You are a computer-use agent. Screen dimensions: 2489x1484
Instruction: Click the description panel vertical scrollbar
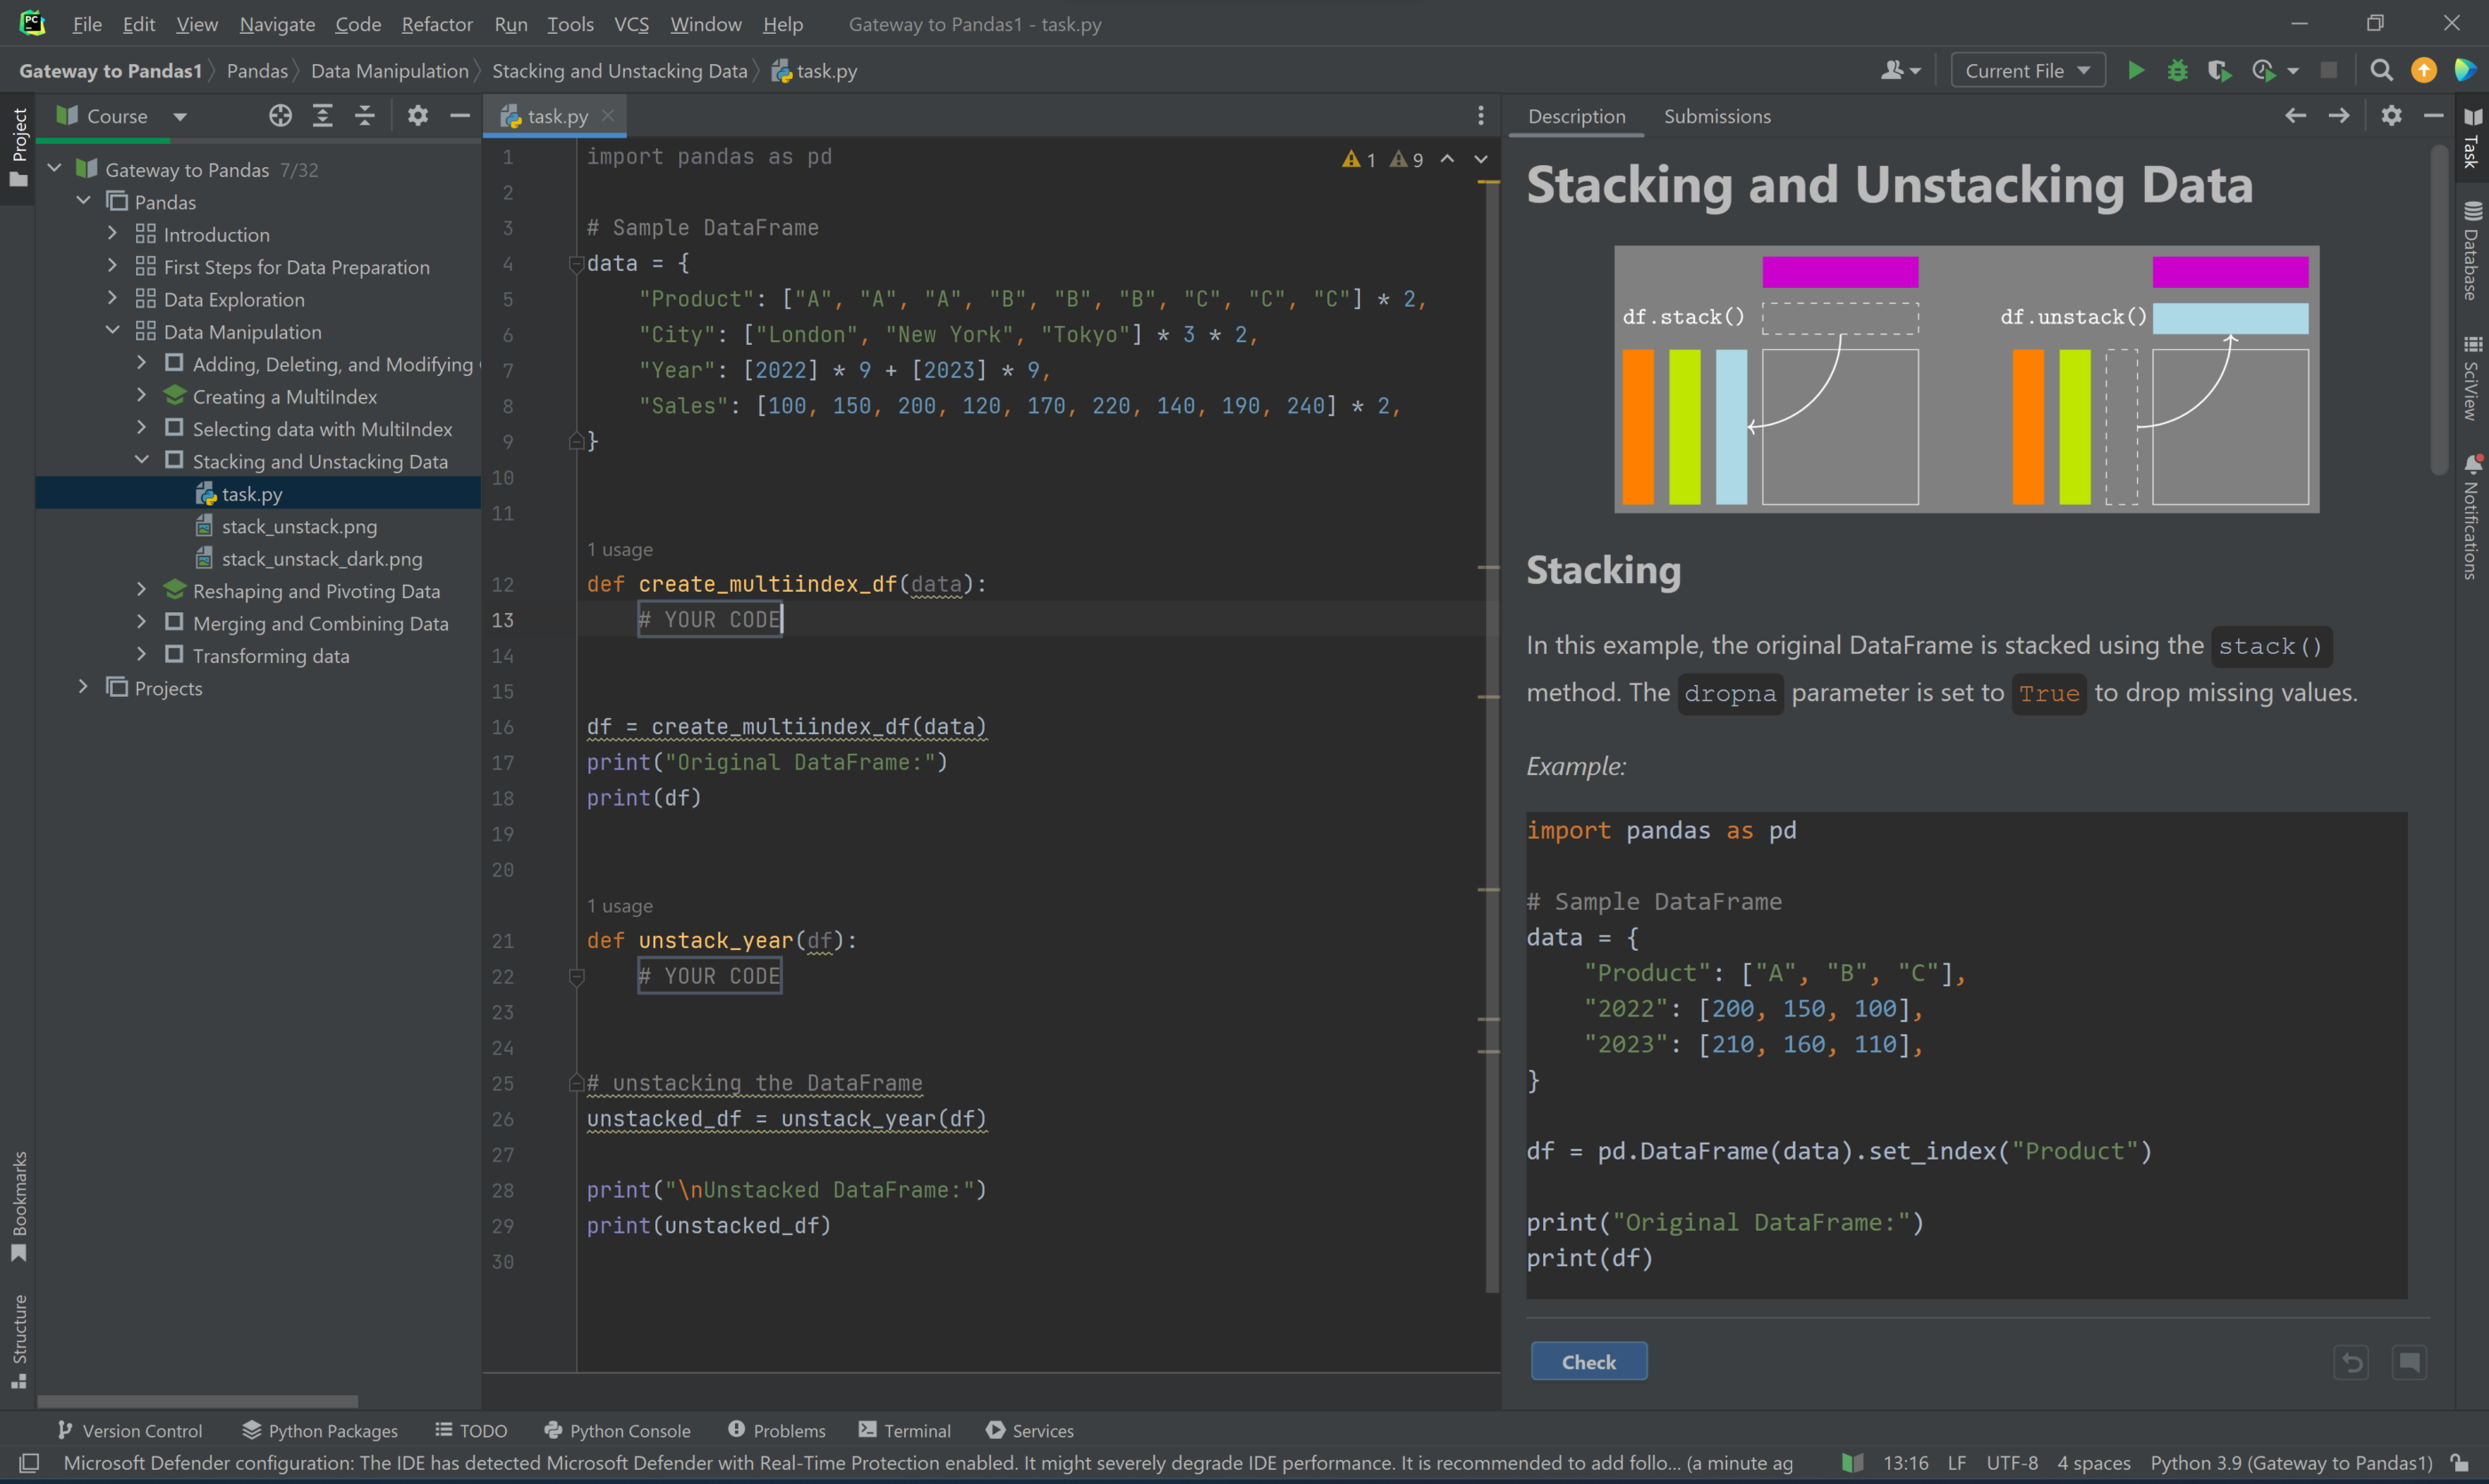click(2438, 310)
